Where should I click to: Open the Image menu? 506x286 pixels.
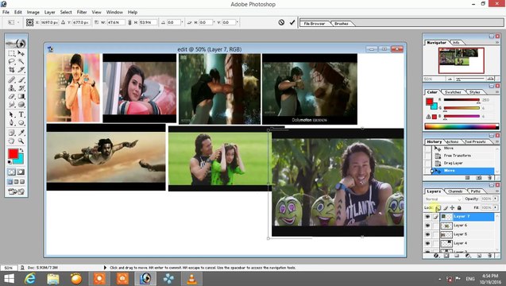33,12
